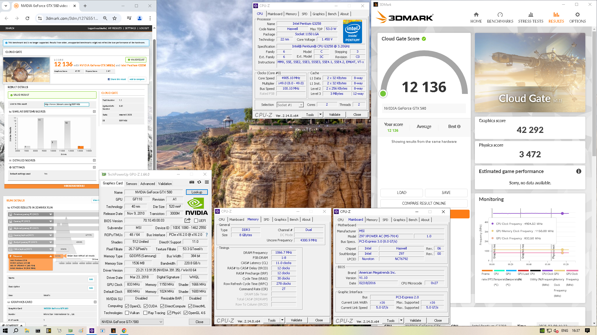Open the GPU selector dropdown in GPU-Z
597x335 pixels.
click(x=132, y=322)
